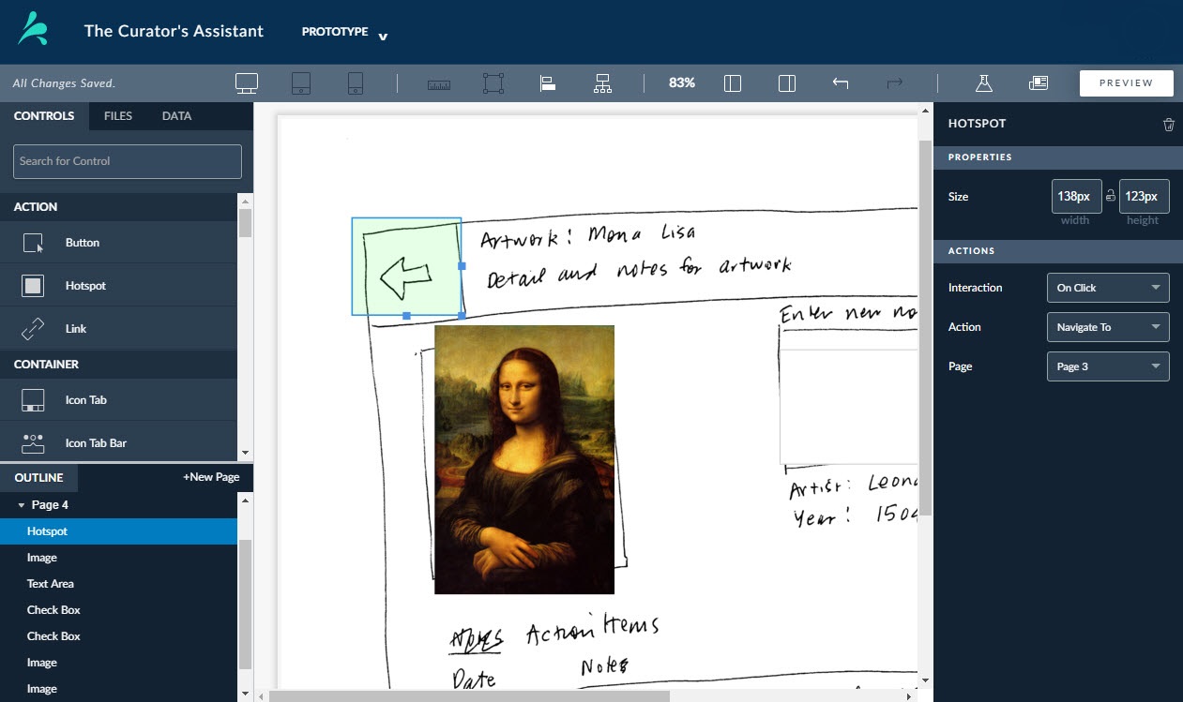Select the desktop device view icon
Image resolution: width=1183 pixels, height=702 pixels.
tap(246, 83)
